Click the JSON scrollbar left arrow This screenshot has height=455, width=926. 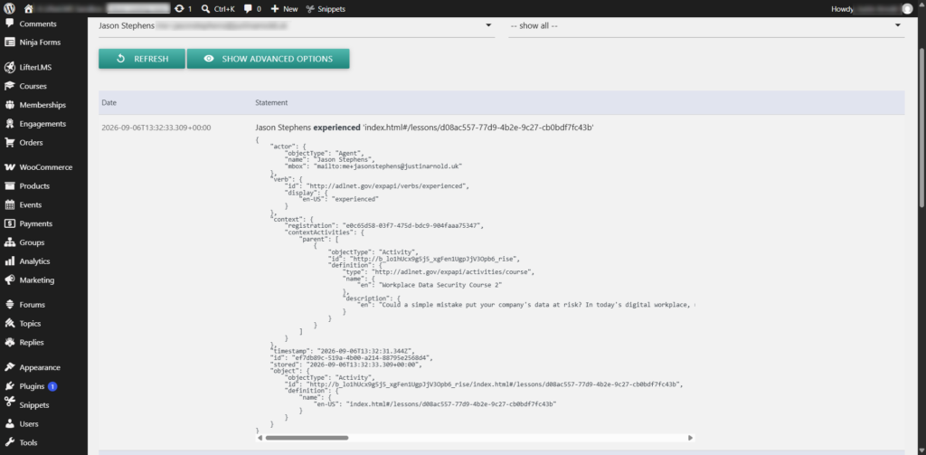click(260, 438)
